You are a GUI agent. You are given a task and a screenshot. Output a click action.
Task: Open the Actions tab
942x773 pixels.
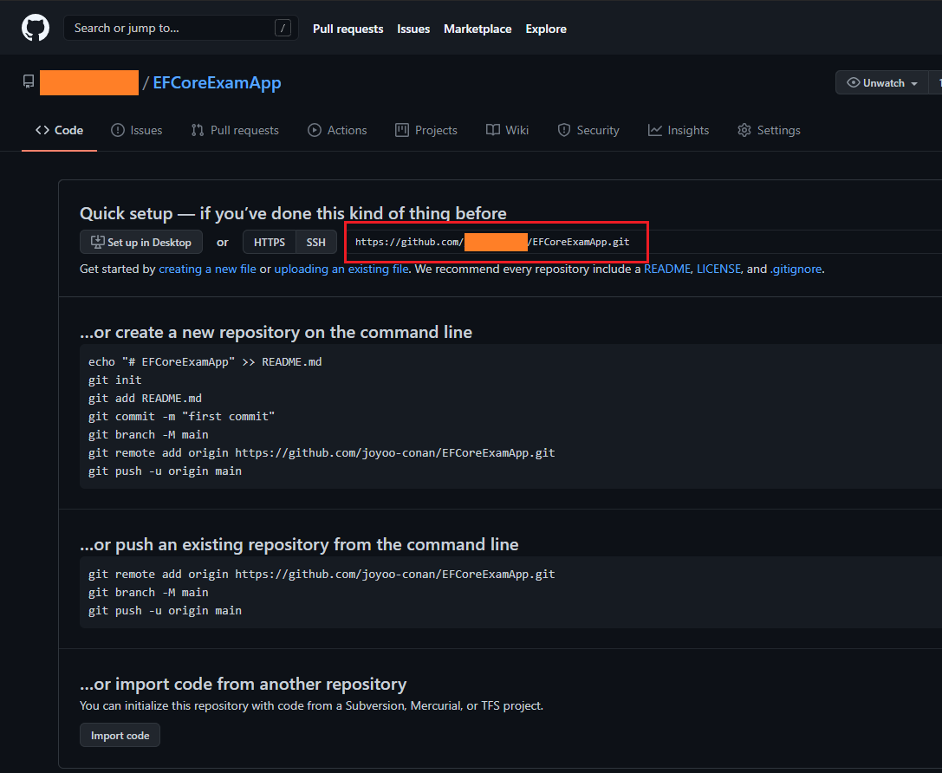tap(337, 130)
